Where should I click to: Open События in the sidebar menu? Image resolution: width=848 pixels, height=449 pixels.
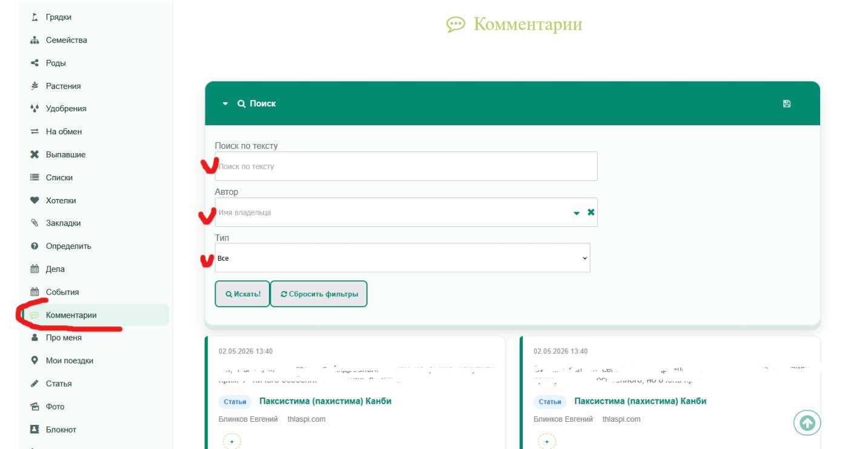pyautogui.click(x=62, y=292)
